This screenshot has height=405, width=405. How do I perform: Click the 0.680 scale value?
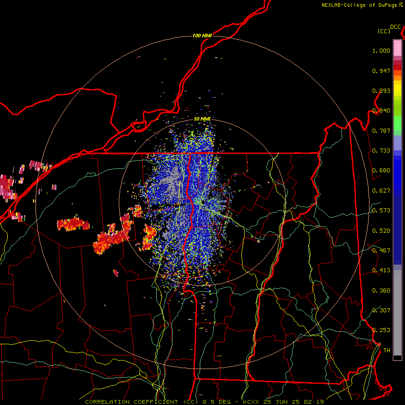381,171
